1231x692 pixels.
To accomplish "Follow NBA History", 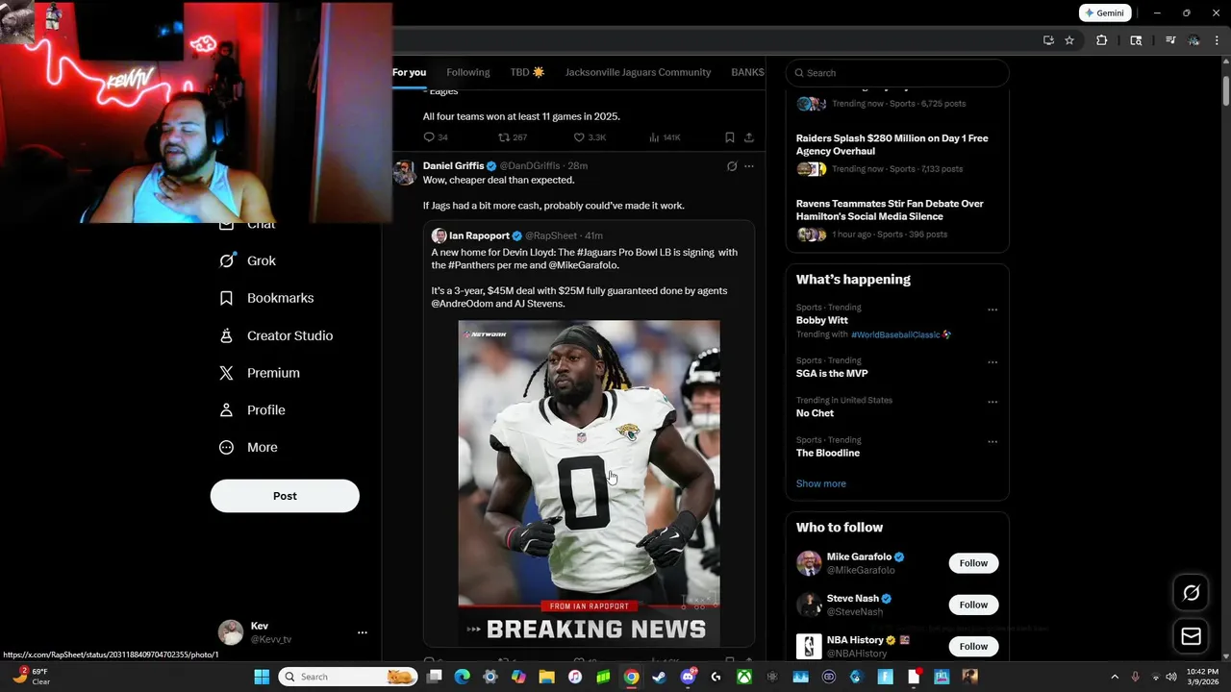I will (x=973, y=646).
